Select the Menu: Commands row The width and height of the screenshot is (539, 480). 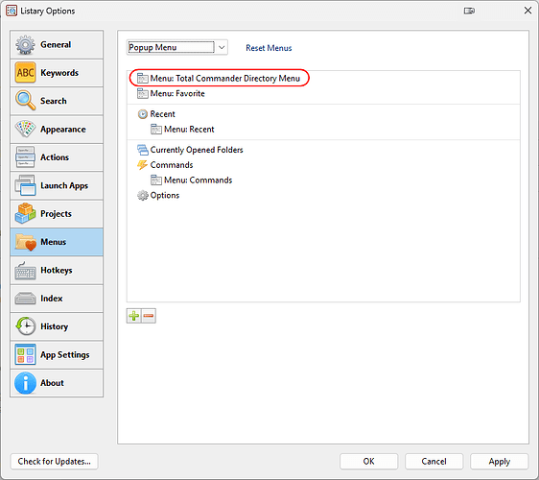click(x=323, y=180)
